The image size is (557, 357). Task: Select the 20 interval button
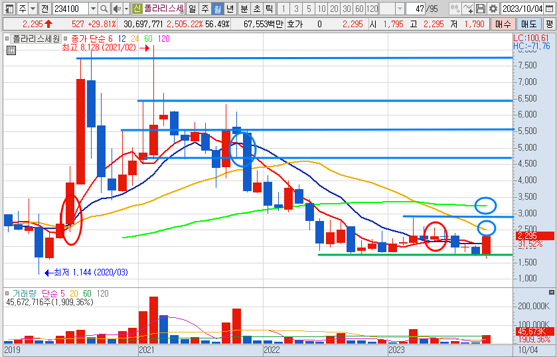(335, 9)
